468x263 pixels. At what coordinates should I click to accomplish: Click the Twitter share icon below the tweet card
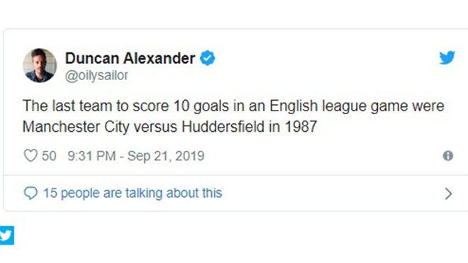point(6,235)
